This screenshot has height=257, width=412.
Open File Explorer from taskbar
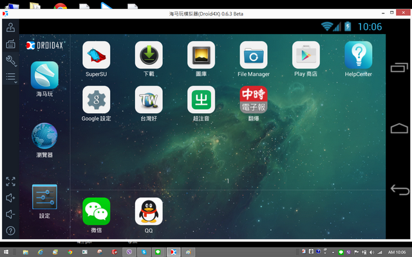26,252
